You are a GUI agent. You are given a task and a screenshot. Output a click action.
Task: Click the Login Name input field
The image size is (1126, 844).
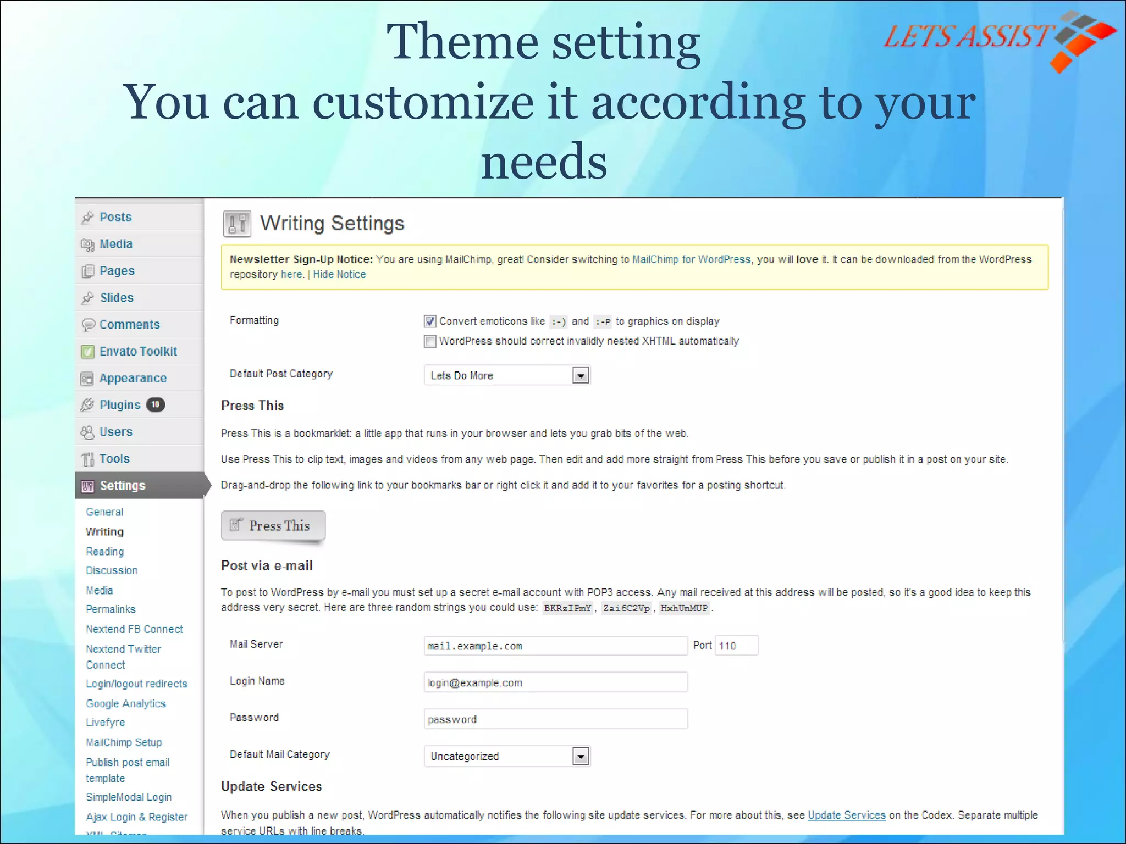[556, 682]
